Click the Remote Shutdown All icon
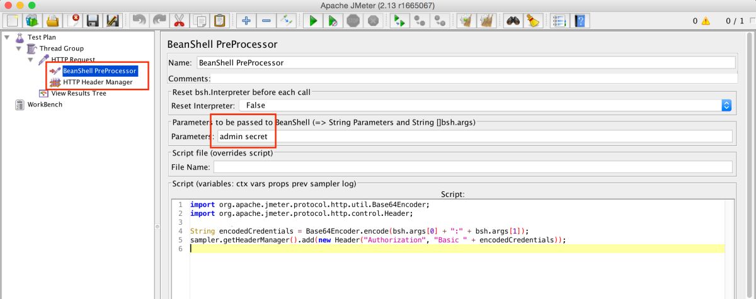 (x=439, y=21)
